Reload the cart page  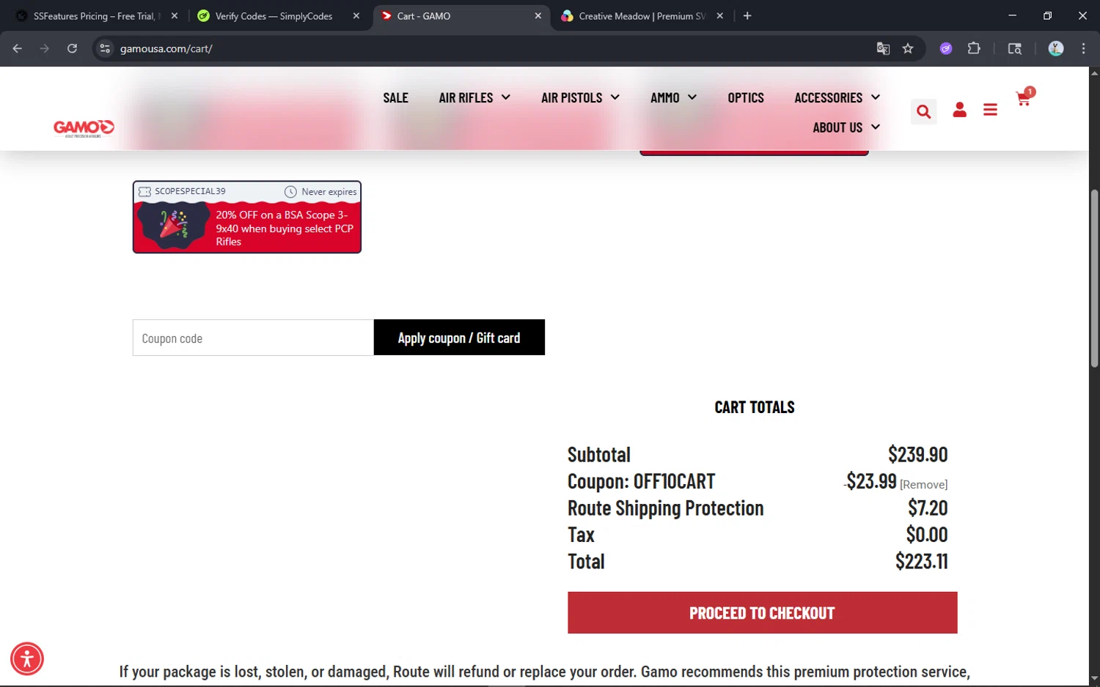coord(72,48)
